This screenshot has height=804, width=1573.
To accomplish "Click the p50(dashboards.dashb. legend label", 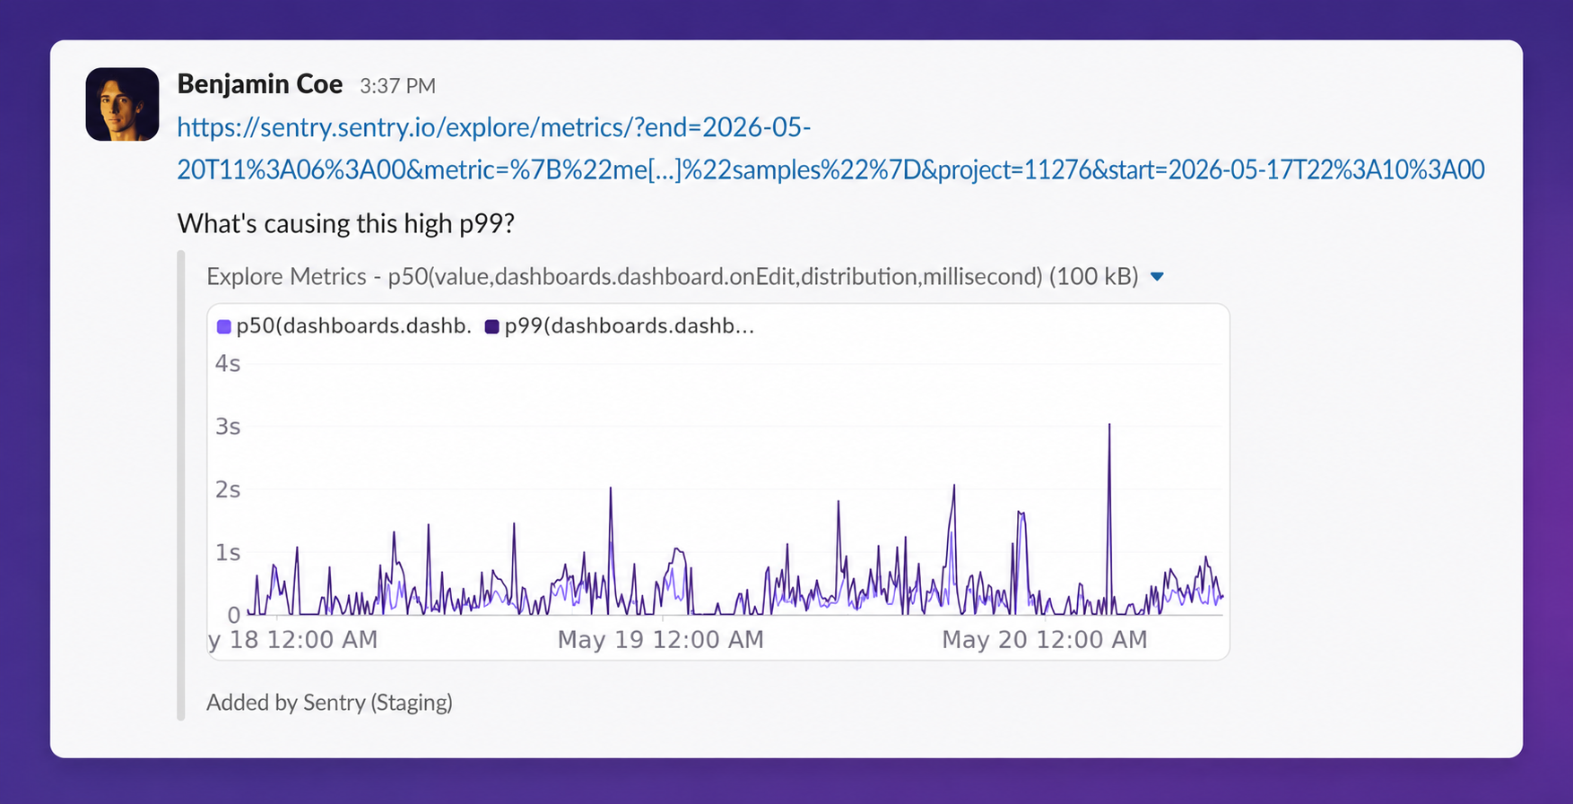I will pyautogui.click(x=354, y=326).
